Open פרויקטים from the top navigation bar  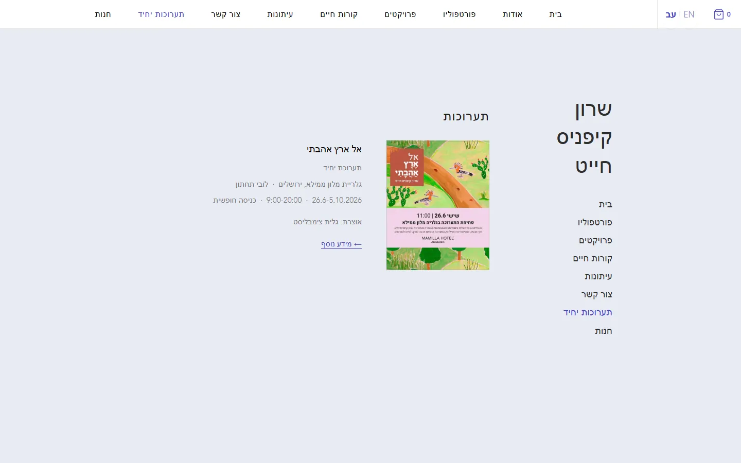400,14
